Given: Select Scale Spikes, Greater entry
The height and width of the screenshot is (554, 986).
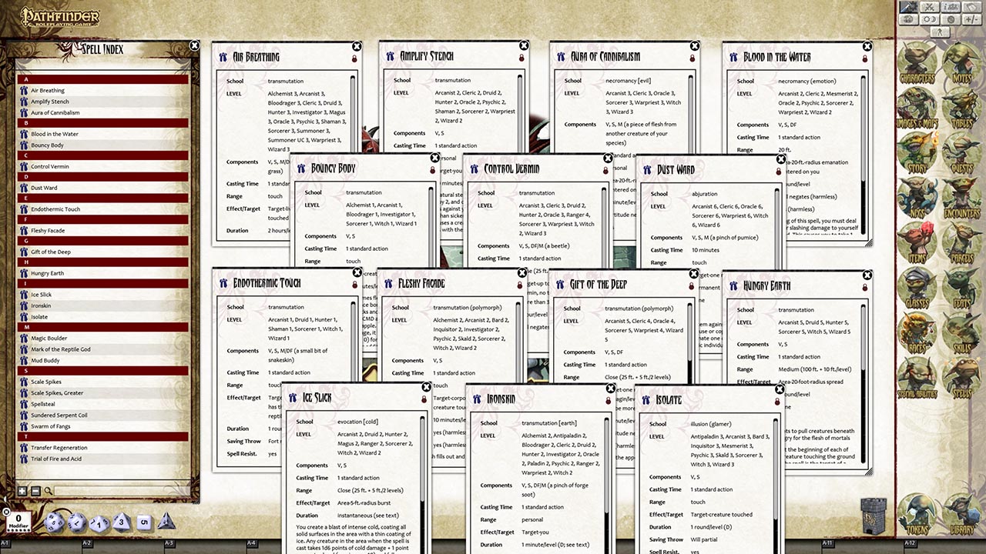Looking at the screenshot, I should (x=102, y=393).
